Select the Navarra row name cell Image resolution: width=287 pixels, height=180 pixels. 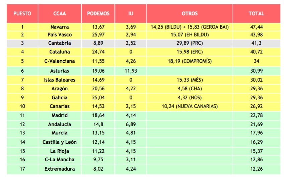point(59,27)
